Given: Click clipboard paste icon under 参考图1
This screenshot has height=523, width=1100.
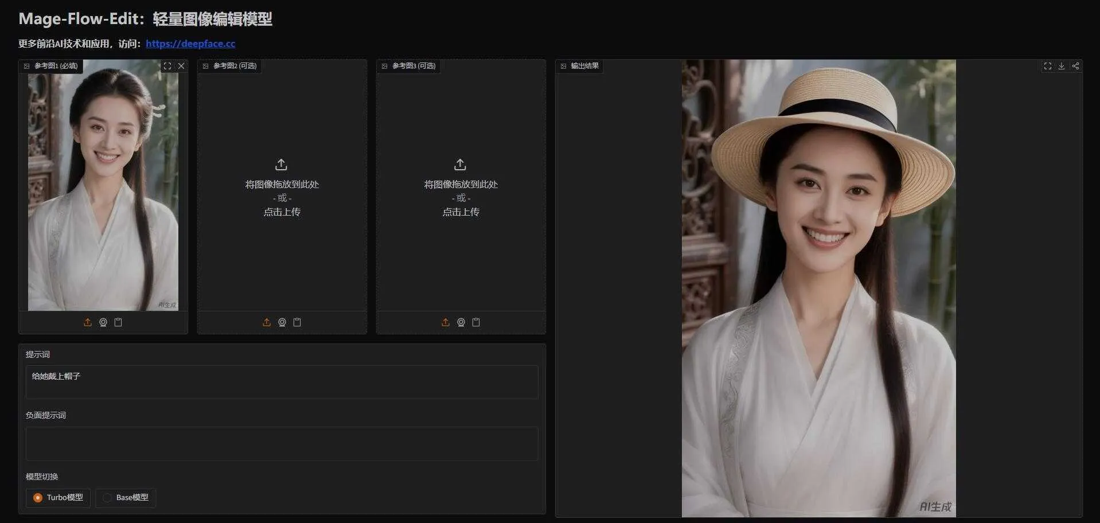Looking at the screenshot, I should tap(118, 322).
